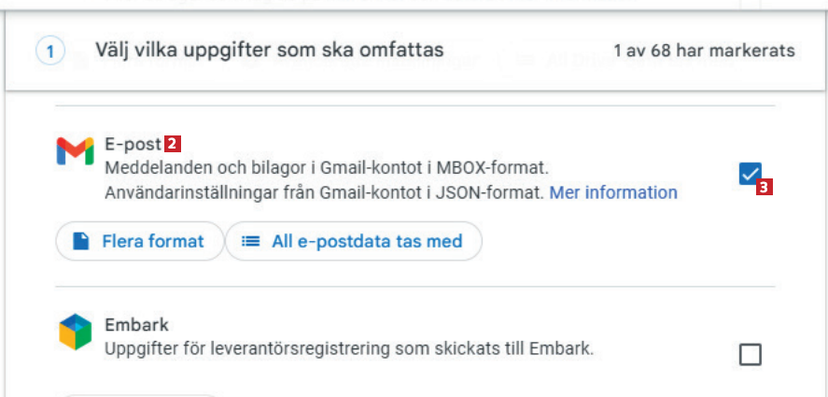Click the Gmail JSON-format settings text

click(x=324, y=192)
